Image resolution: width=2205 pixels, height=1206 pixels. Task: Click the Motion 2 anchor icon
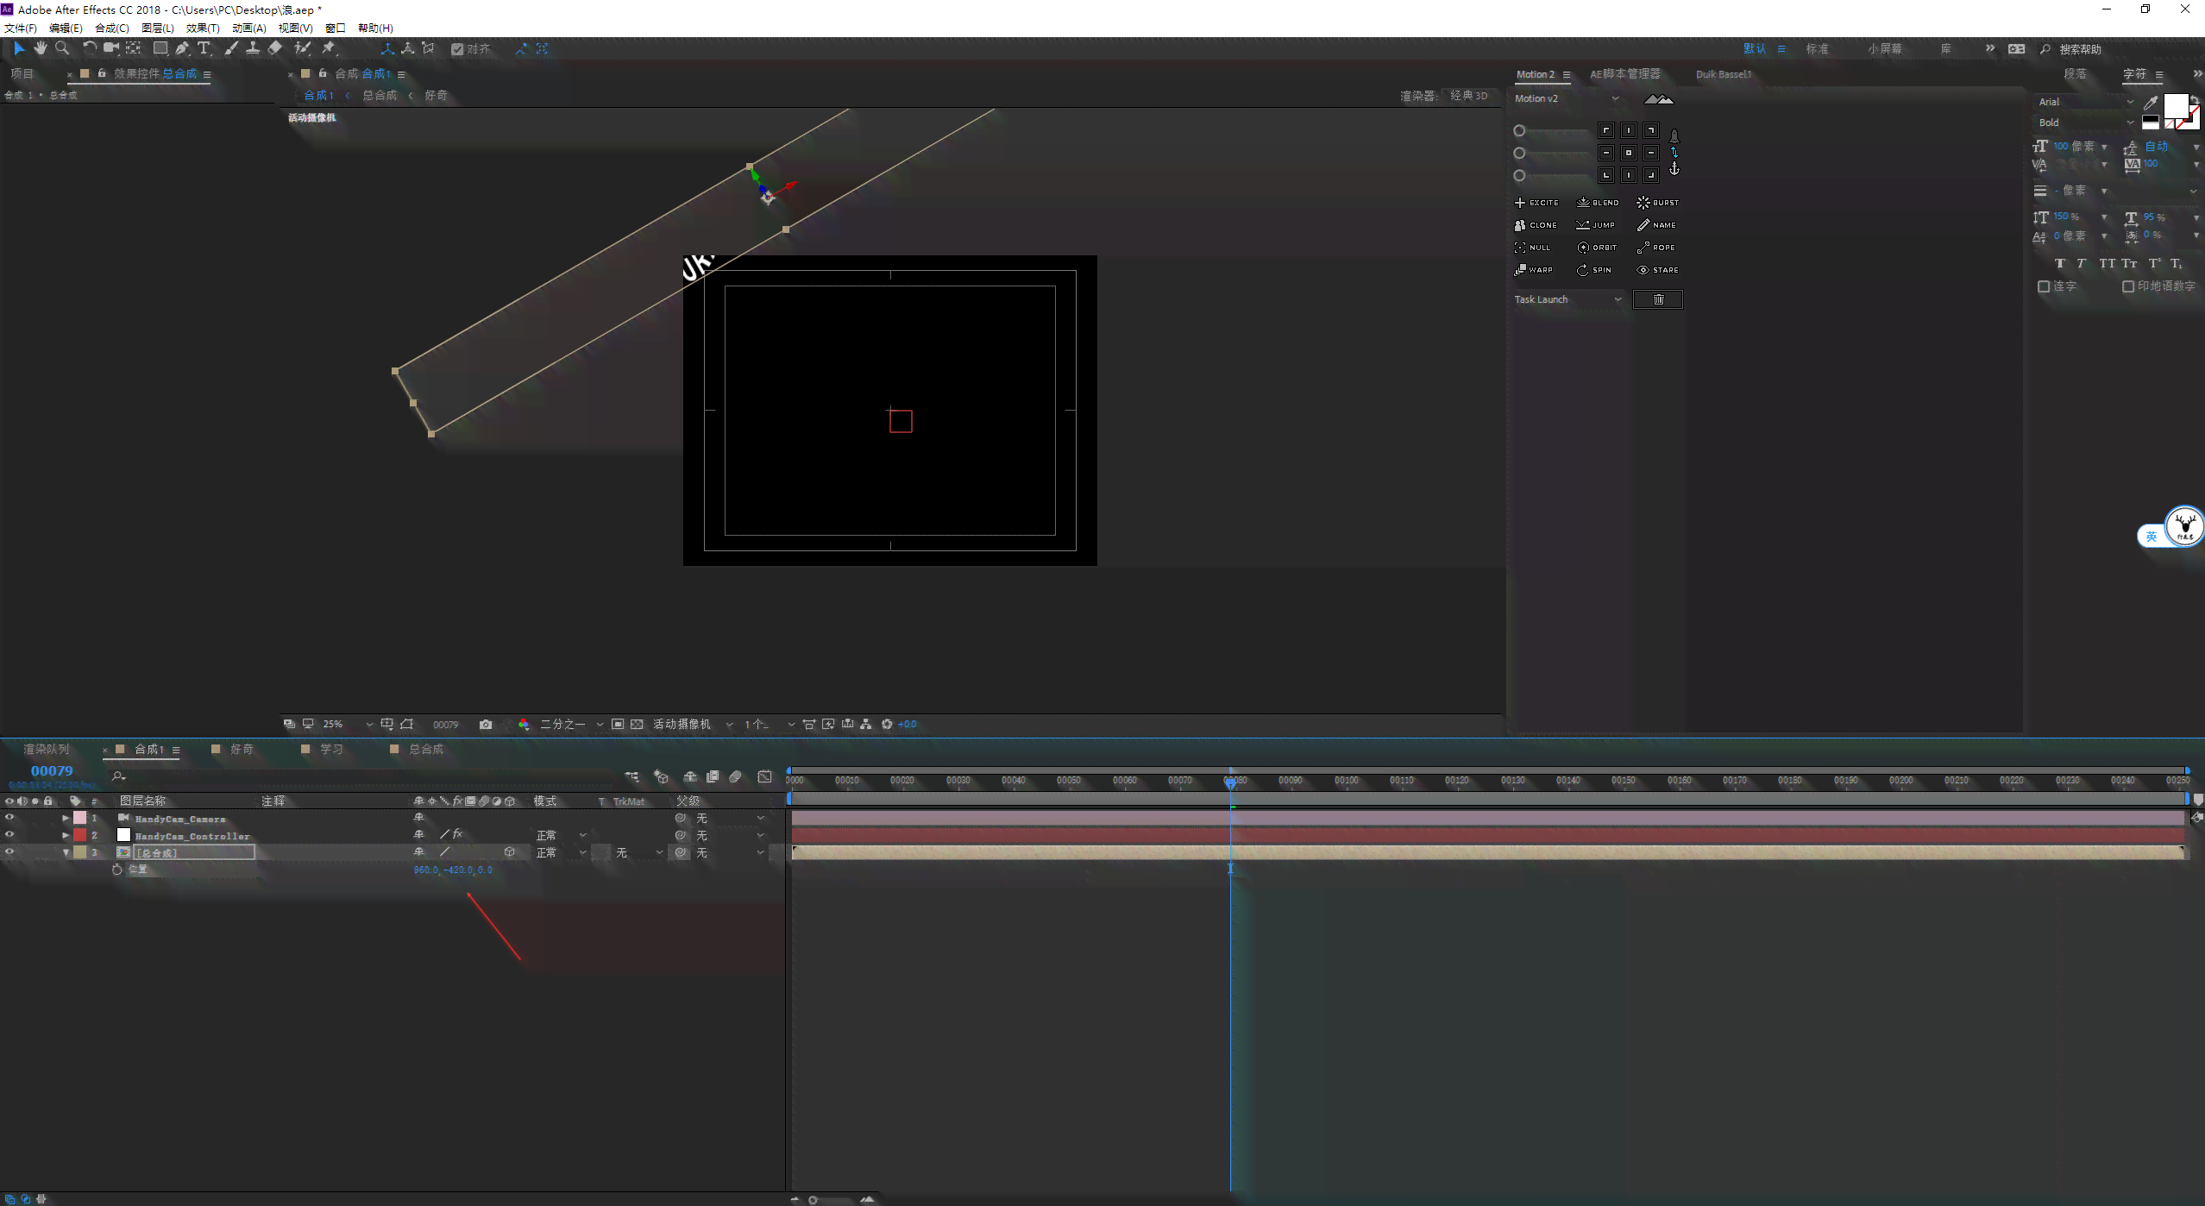tap(1674, 169)
